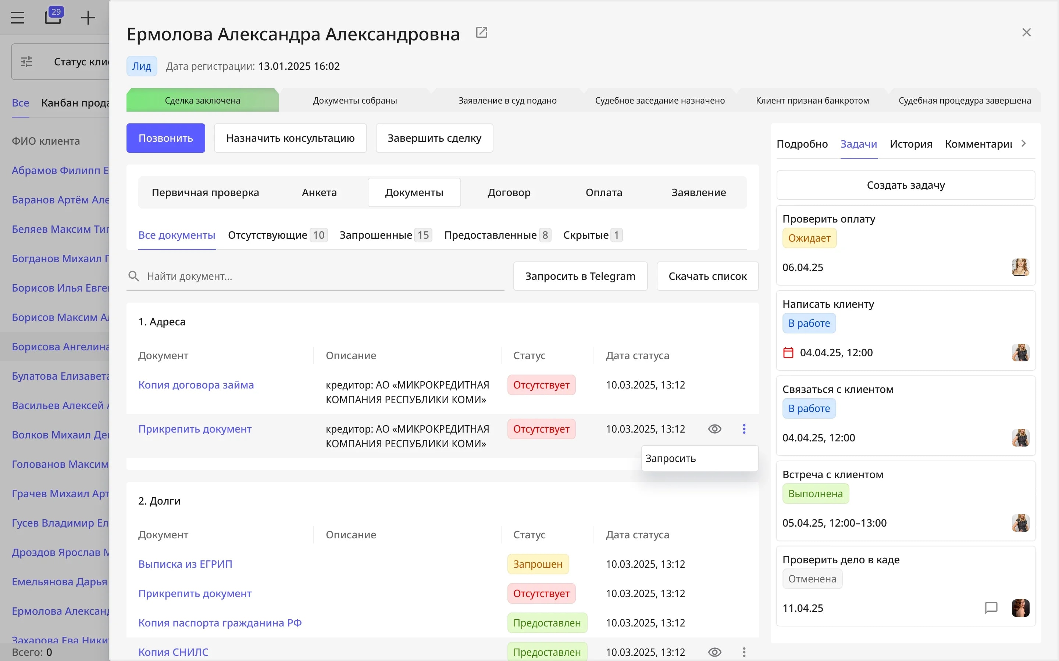Open the Проверить оплату task card
Viewport: 1059px width, 661px height.
coord(906,245)
